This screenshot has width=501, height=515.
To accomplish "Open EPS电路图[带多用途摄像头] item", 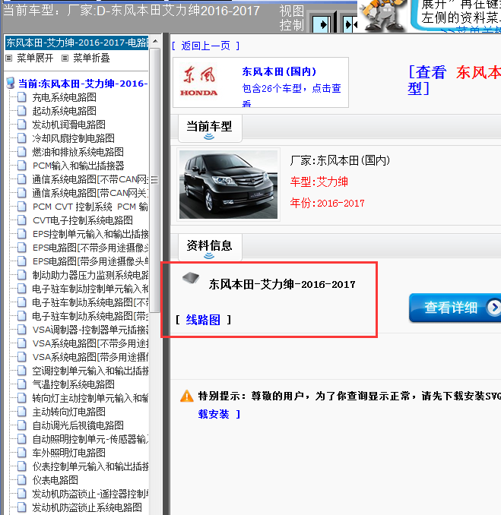I will tap(90, 261).
